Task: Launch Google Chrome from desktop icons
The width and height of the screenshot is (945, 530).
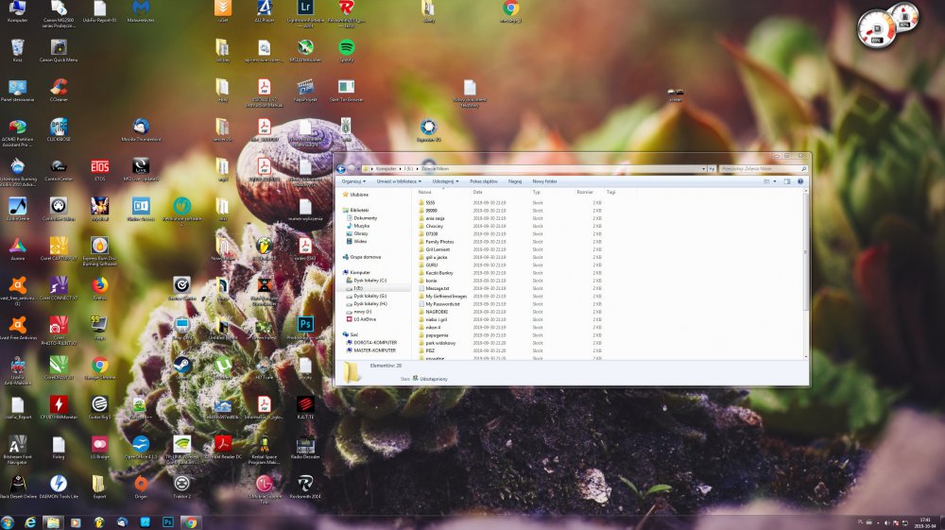Action: tap(99, 367)
